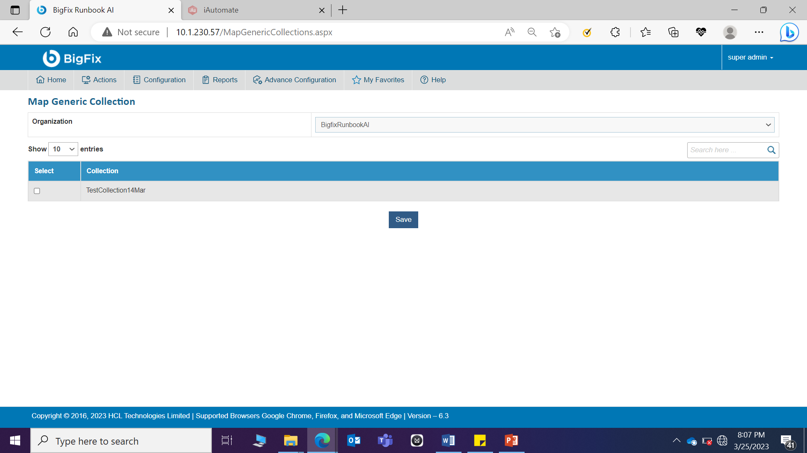The image size is (807, 453).
Task: Tick the TestCollection14Mar checkbox
Action: pyautogui.click(x=37, y=191)
